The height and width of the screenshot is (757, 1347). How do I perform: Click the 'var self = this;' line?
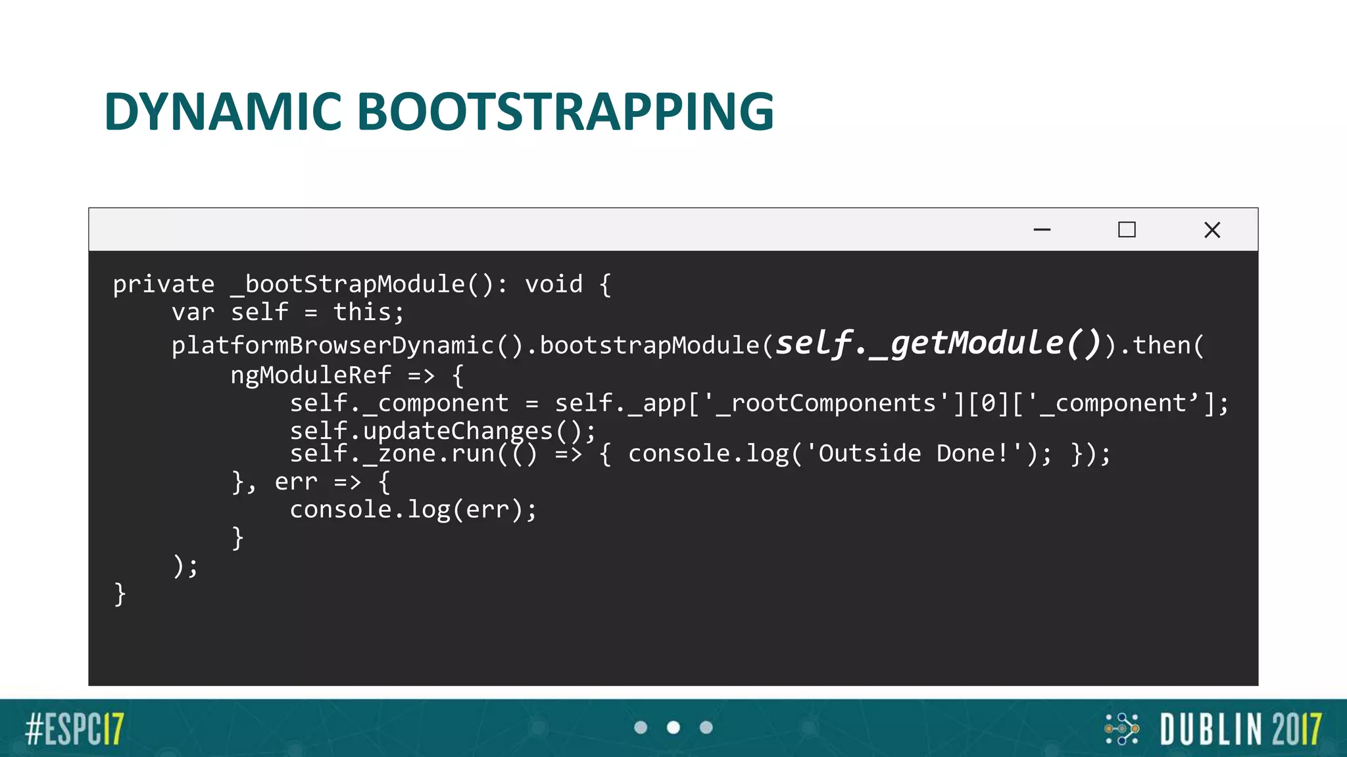click(x=288, y=312)
